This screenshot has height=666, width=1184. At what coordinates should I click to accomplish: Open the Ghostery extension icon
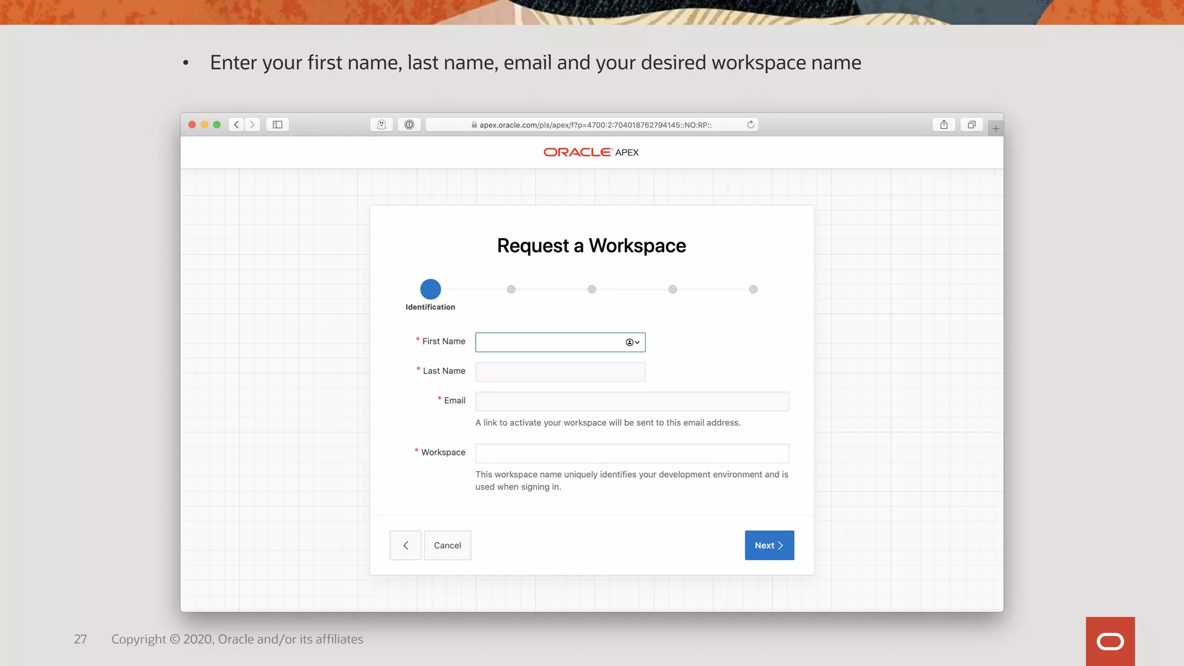pos(382,124)
